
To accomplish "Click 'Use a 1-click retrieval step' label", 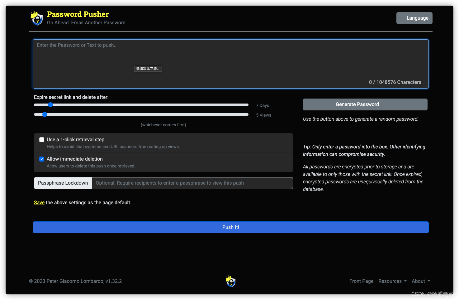I will 76,140.
